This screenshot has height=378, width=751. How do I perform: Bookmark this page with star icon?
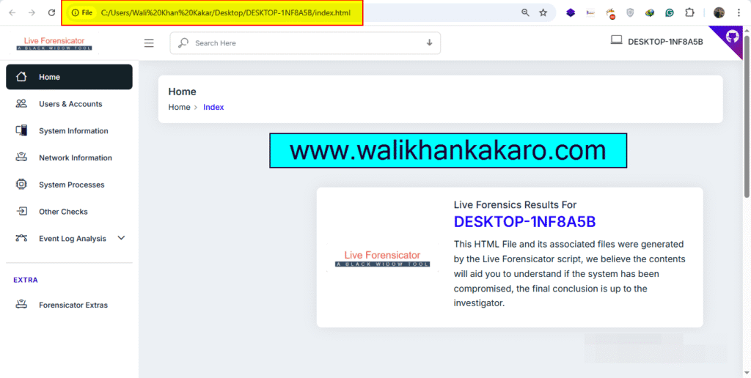tap(543, 12)
